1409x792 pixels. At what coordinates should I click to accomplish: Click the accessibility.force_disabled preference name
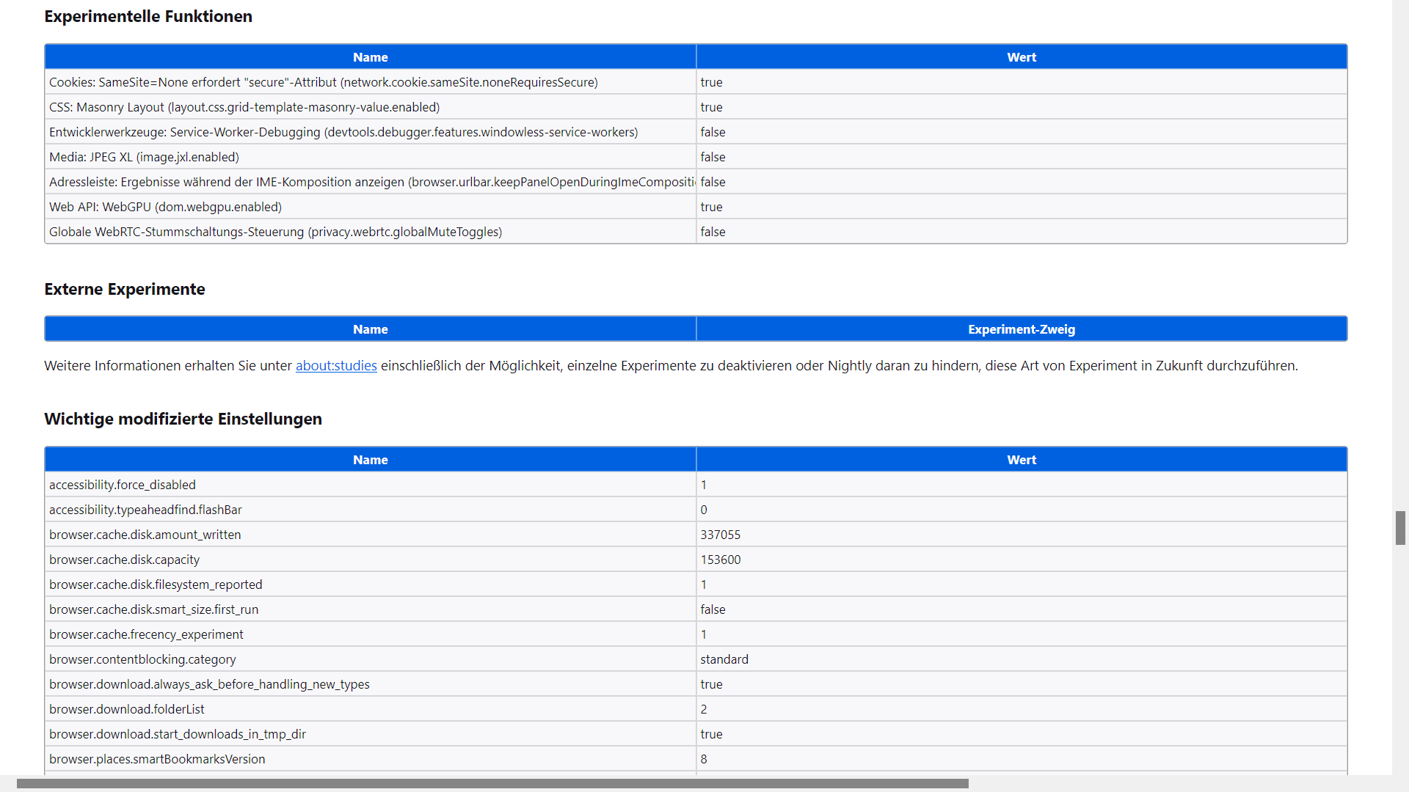pyautogui.click(x=123, y=485)
